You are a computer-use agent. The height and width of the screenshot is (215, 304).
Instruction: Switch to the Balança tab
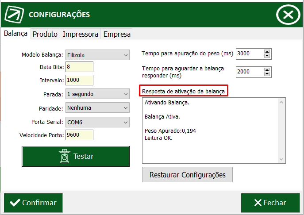[x=15, y=34]
